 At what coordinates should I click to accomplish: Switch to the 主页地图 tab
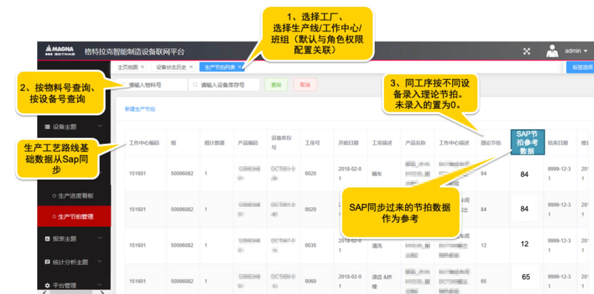[127, 67]
